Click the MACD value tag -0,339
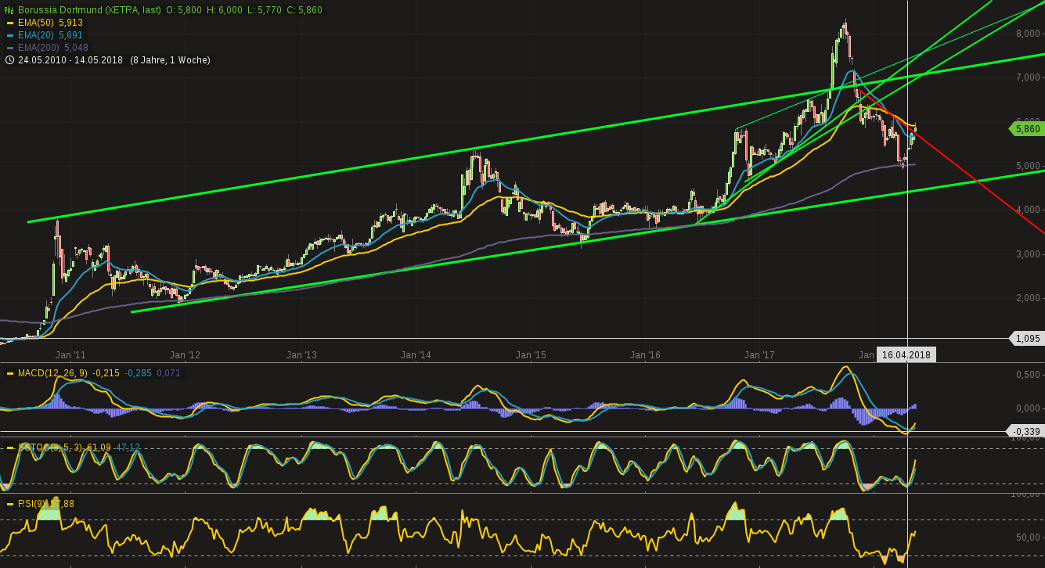This screenshot has height=568, width=1045. (x=1026, y=432)
